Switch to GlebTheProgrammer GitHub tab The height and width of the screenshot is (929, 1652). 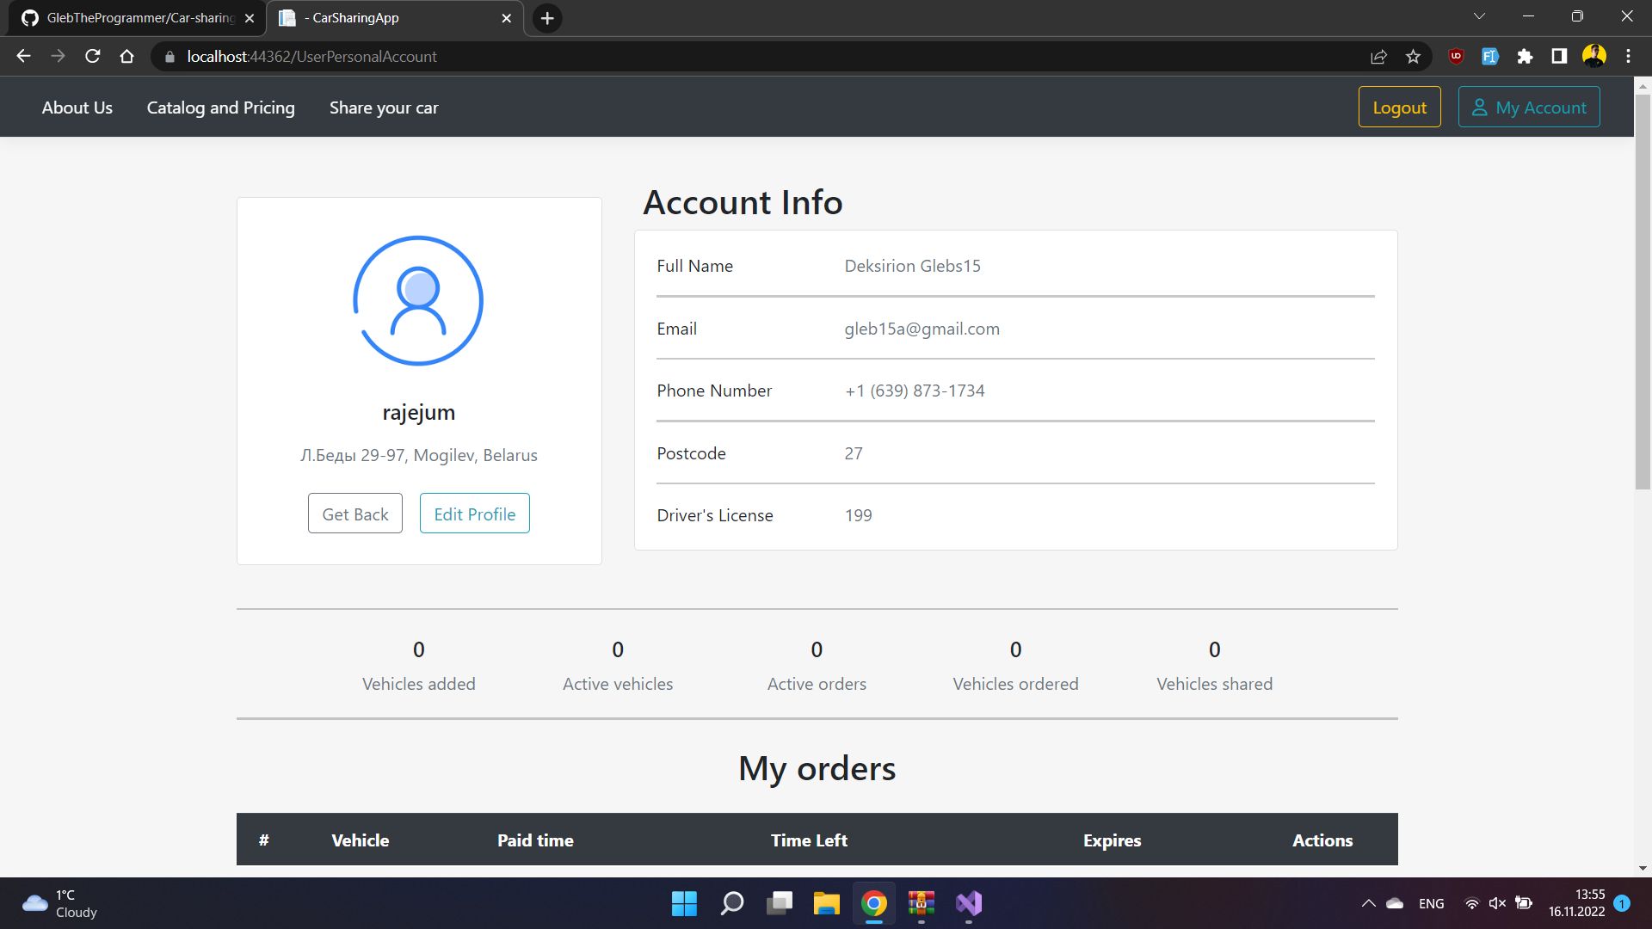(138, 18)
